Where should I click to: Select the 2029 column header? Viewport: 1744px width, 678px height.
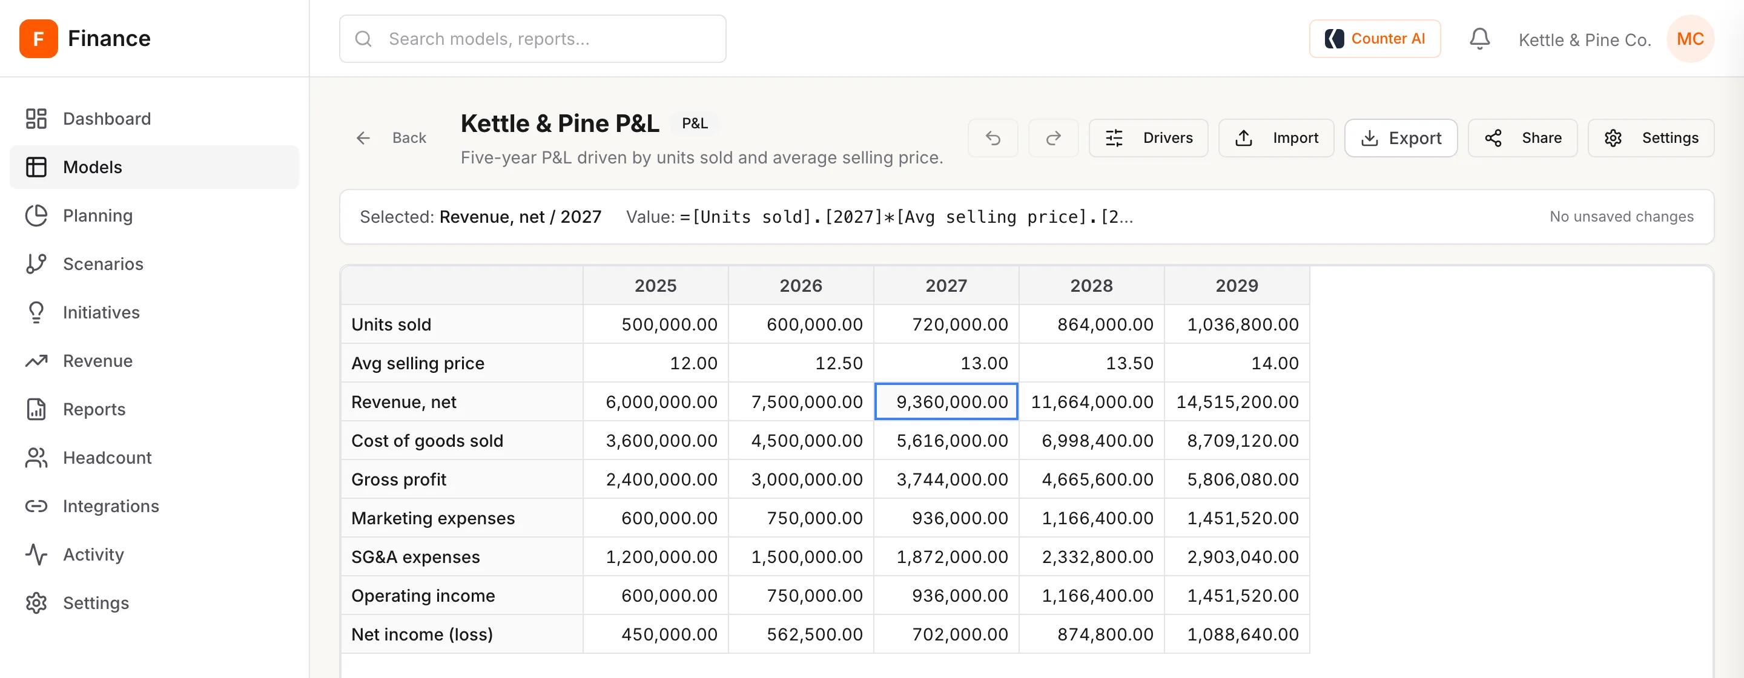[x=1236, y=286]
